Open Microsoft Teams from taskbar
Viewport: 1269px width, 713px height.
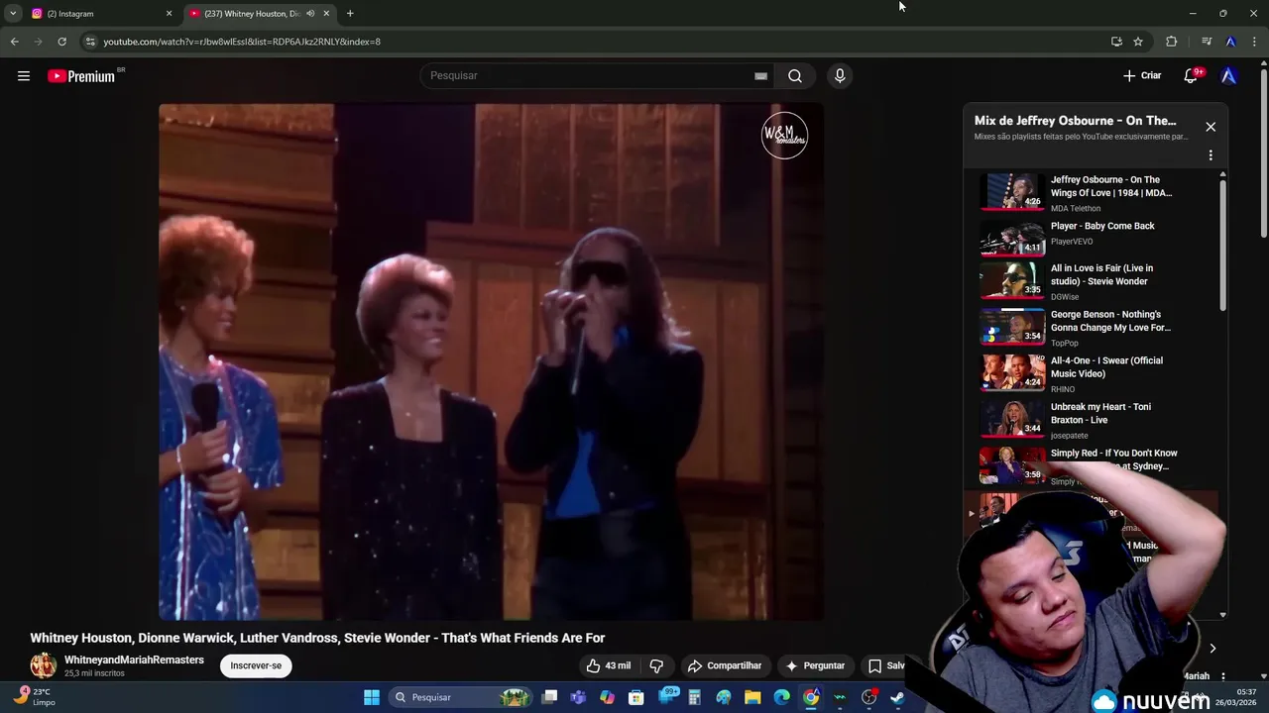[x=578, y=697]
